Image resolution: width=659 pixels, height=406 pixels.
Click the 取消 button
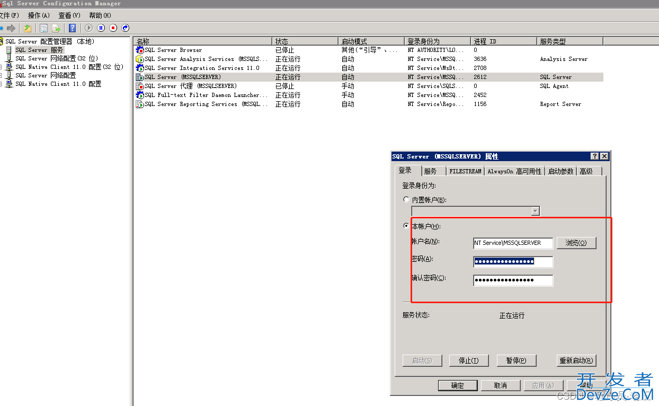501,385
